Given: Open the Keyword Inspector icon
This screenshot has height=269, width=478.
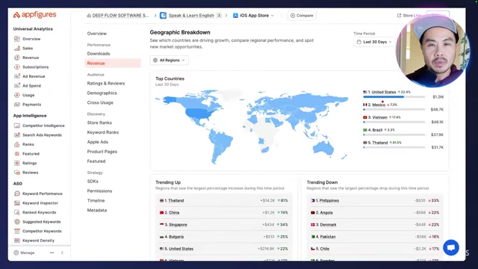Looking at the screenshot, I should (x=17, y=202).
